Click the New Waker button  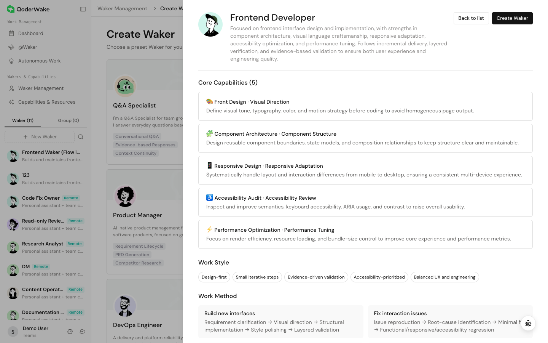(x=40, y=137)
